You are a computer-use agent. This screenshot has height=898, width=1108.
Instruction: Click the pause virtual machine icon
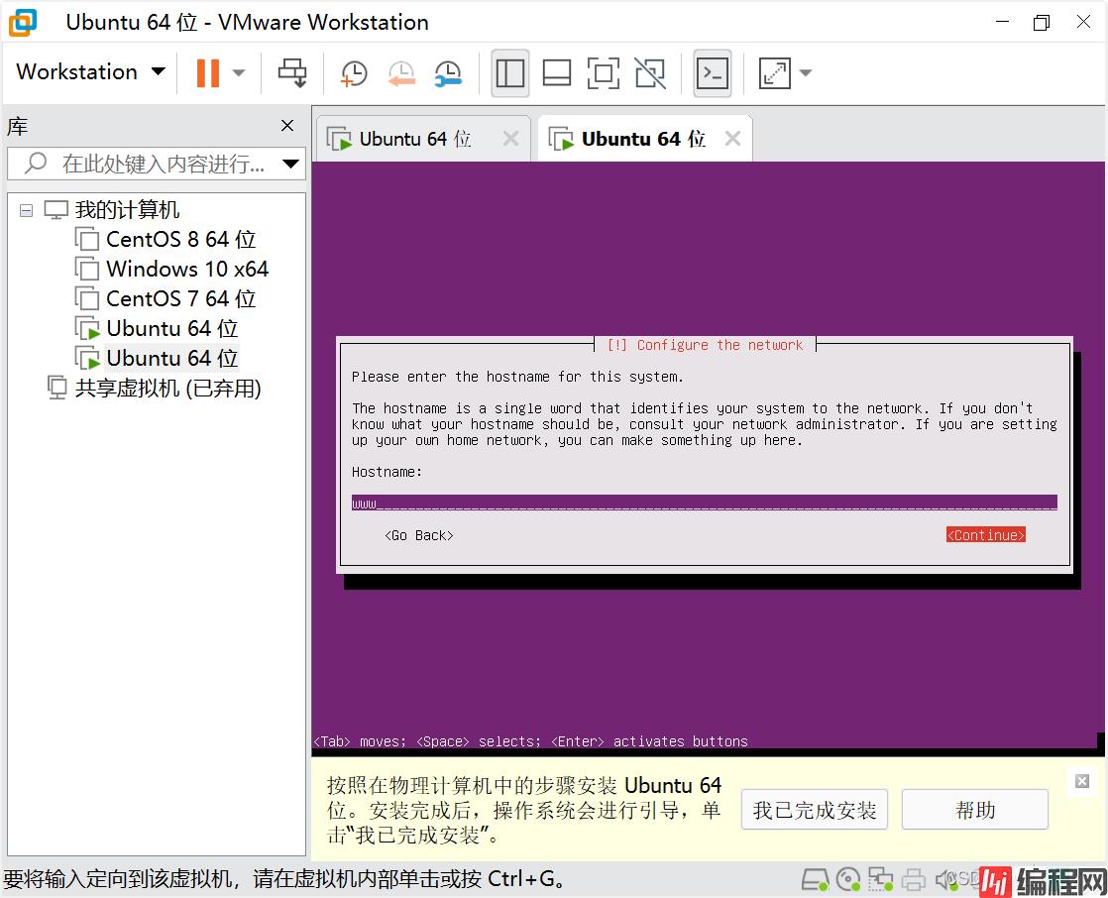pyautogui.click(x=207, y=72)
